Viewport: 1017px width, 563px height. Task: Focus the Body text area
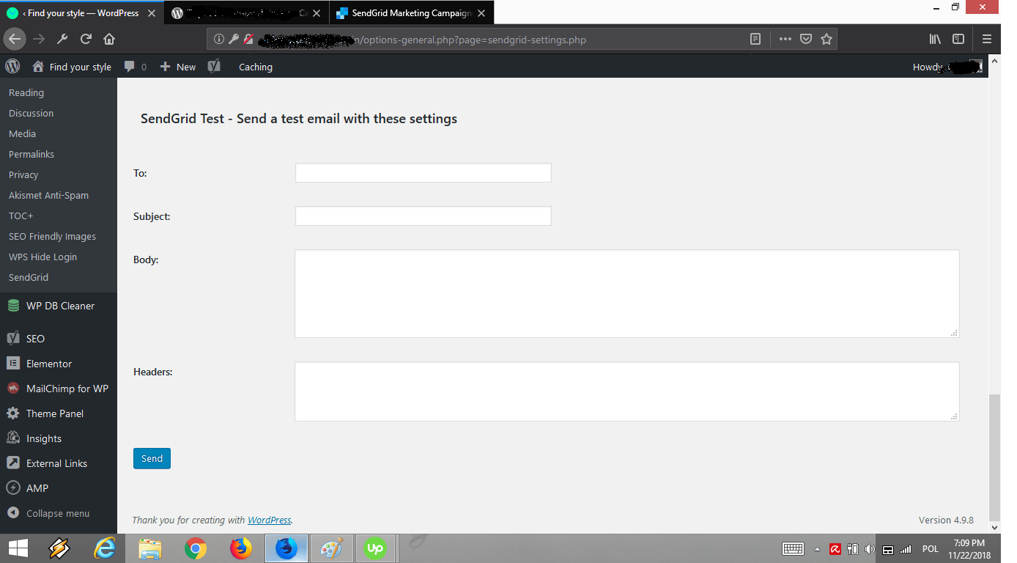tap(626, 294)
